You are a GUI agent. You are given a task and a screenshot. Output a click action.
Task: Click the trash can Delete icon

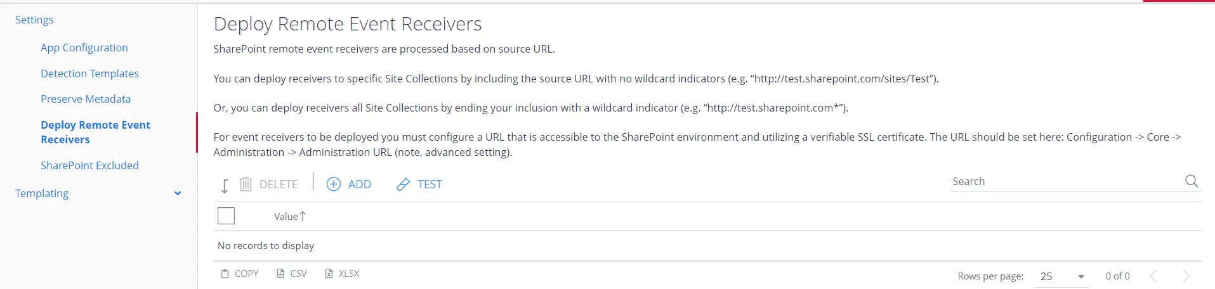[x=246, y=184]
